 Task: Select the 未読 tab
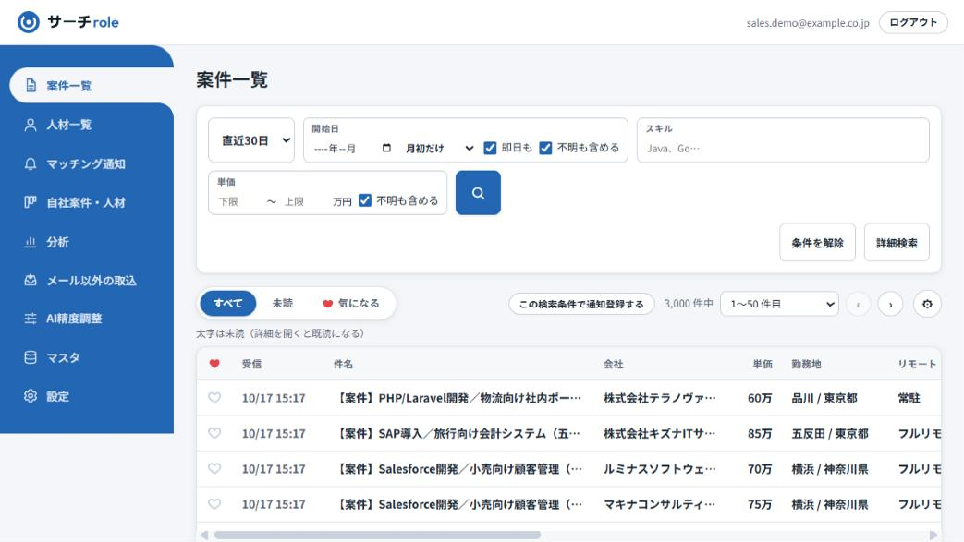coord(282,303)
